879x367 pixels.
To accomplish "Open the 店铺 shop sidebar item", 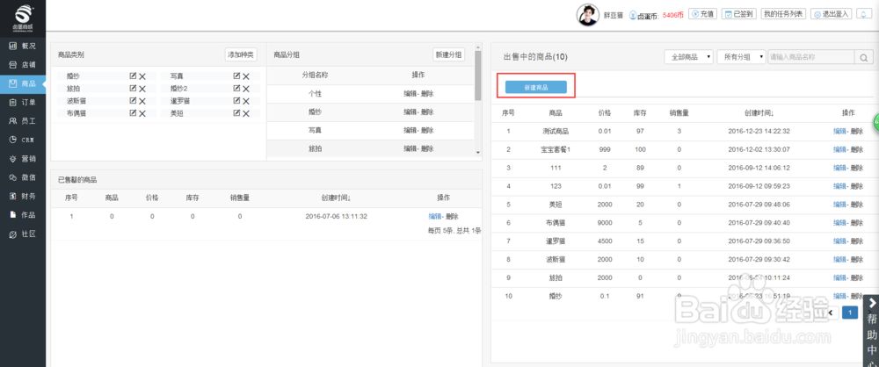I will [23, 64].
